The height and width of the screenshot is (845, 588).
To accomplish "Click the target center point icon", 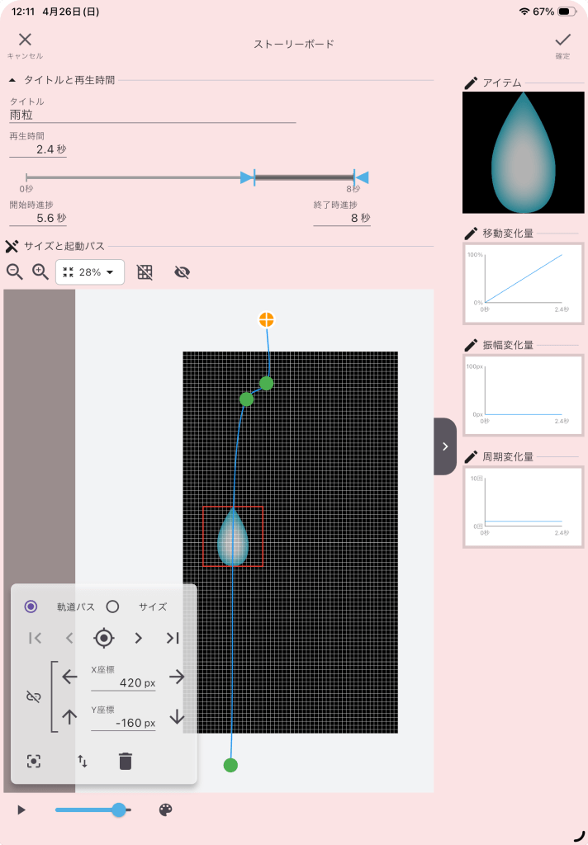I will click(103, 638).
